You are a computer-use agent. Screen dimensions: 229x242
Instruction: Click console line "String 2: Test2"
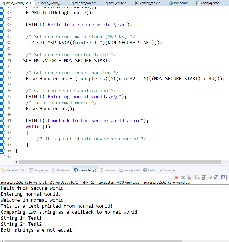21,224
